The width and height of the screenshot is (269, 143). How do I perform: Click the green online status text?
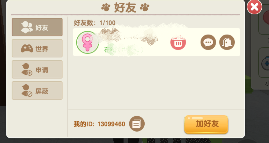[x=123, y=50]
